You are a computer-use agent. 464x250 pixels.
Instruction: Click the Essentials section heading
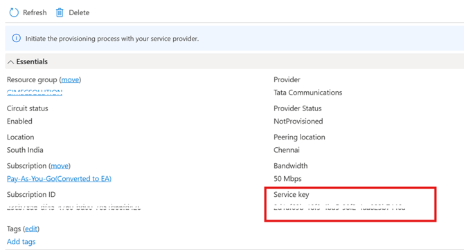click(32, 61)
